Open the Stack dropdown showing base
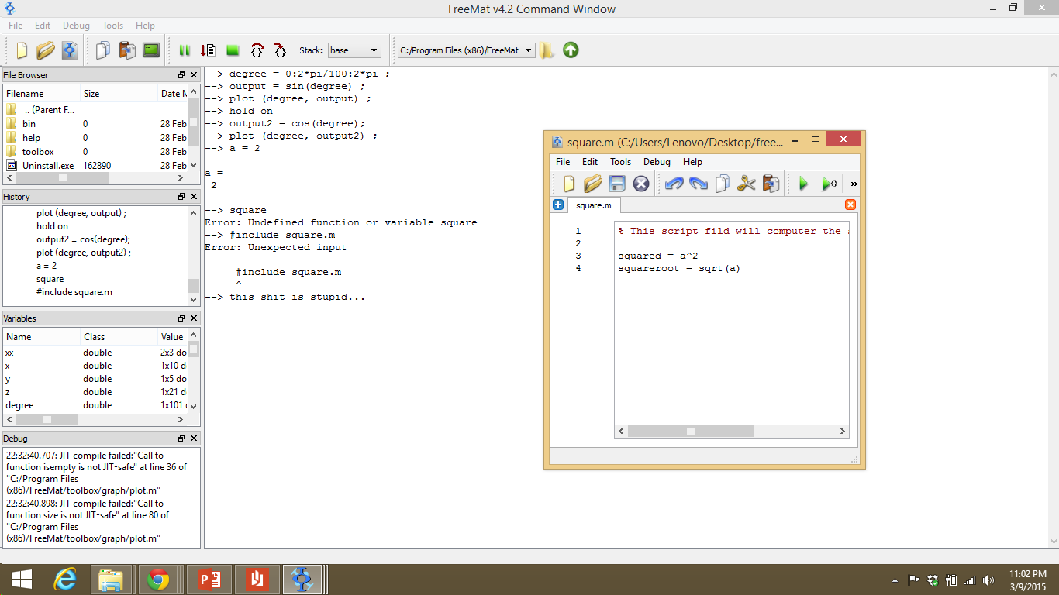This screenshot has height=595, width=1059. pos(354,50)
